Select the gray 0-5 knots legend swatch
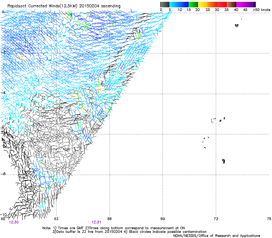 [165, 4]
